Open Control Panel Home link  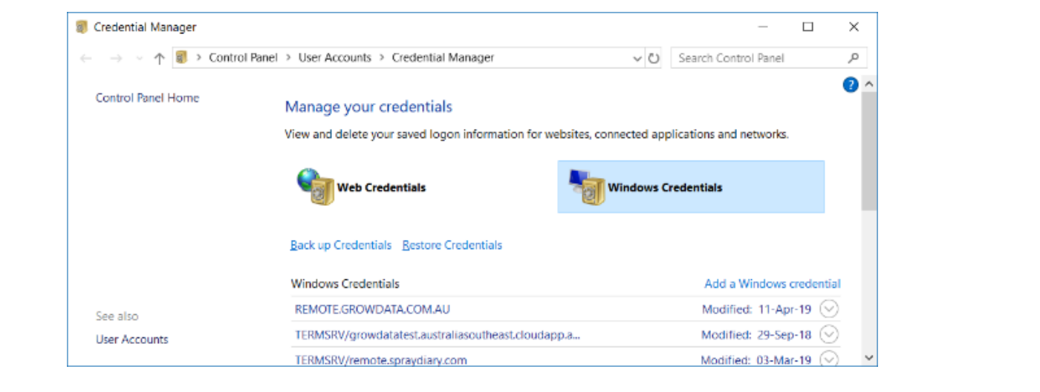(x=147, y=98)
